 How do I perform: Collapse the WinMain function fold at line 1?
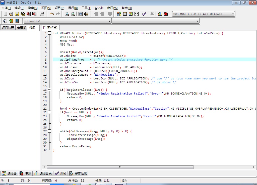tap(49, 33)
